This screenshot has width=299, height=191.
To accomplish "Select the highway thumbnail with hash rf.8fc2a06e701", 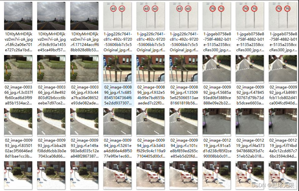I will pos(18,16).
